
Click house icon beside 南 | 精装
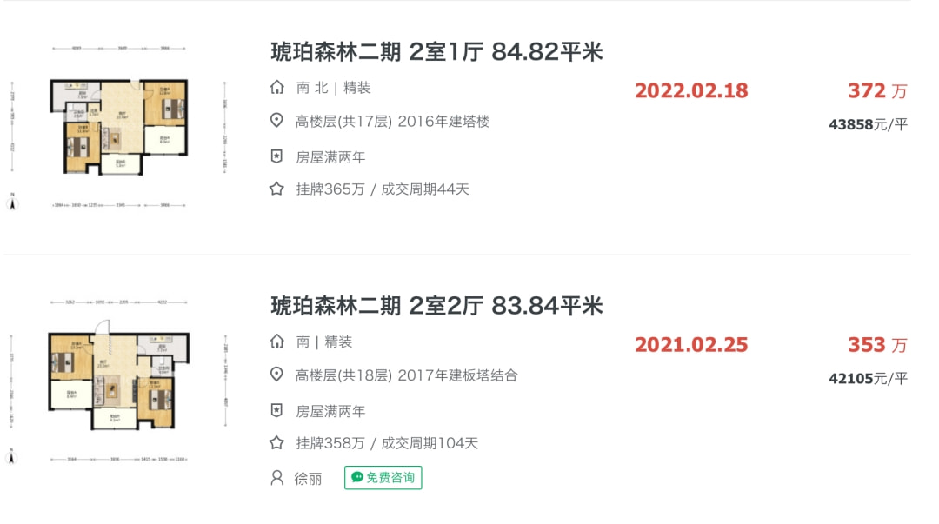[x=276, y=342]
